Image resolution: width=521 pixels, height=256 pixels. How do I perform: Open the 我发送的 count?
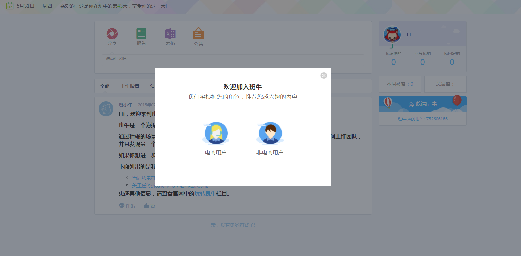[393, 62]
